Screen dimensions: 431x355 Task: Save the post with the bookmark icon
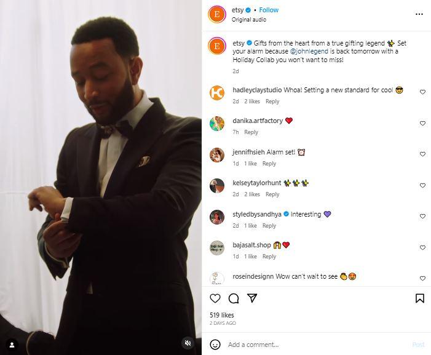point(420,298)
